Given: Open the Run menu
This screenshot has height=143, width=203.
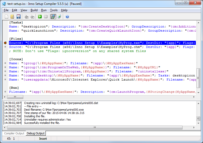Looking at the screenshot, I should (x=44, y=10).
